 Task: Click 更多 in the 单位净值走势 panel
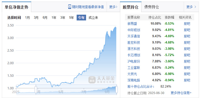113,7
